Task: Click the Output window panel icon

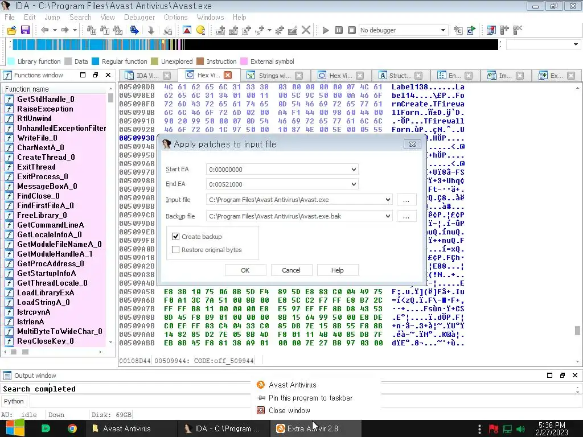Action: coord(7,376)
